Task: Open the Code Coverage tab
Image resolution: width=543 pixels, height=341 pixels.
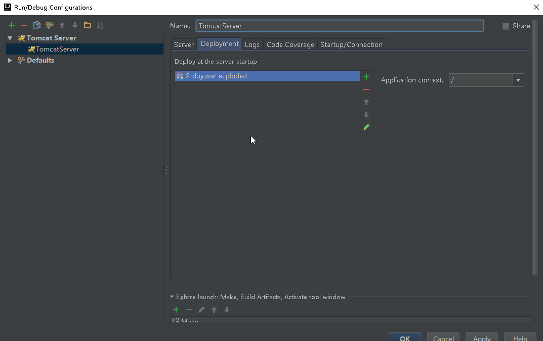Action: [290, 44]
